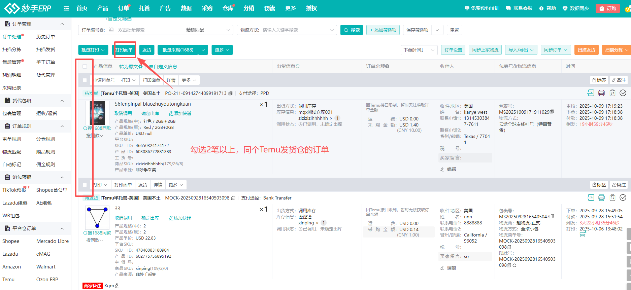Copy order number PO-211-09142744899191713 with copy icon

click(231, 94)
